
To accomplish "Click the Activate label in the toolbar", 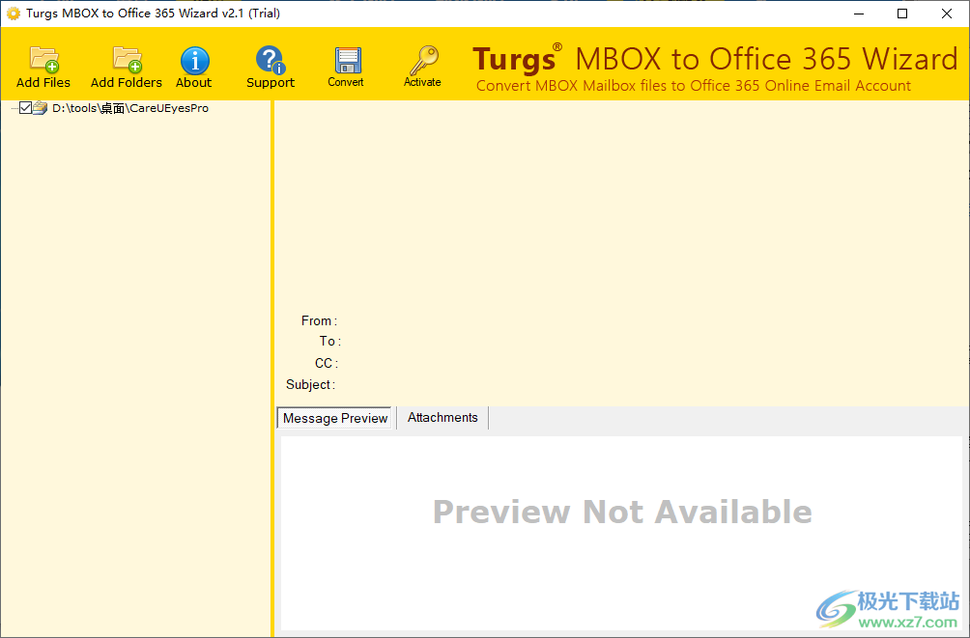I will tap(422, 82).
